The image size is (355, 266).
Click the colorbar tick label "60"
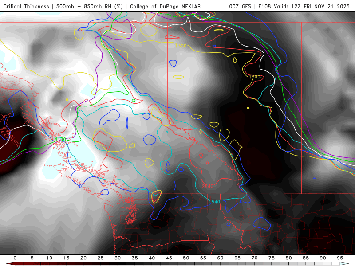pos(220,258)
